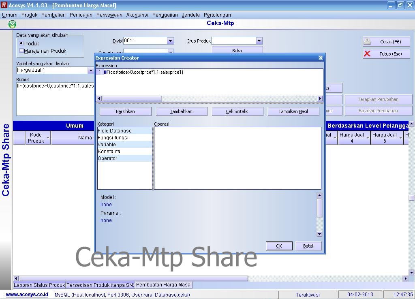Image resolution: width=415 pixels, height=299 pixels.
Task: Click the Bersihkan button
Action: click(x=126, y=111)
